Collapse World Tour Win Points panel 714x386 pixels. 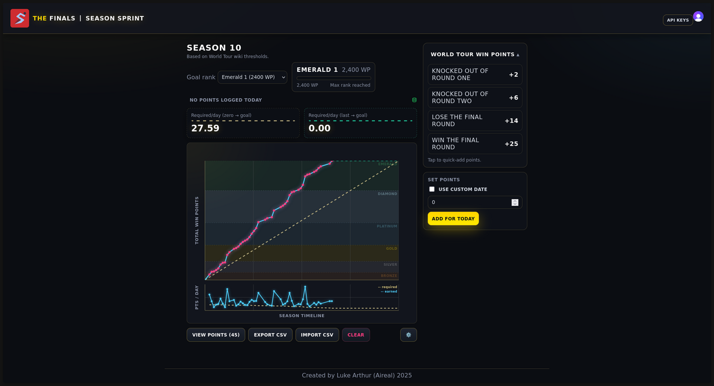(x=475, y=54)
